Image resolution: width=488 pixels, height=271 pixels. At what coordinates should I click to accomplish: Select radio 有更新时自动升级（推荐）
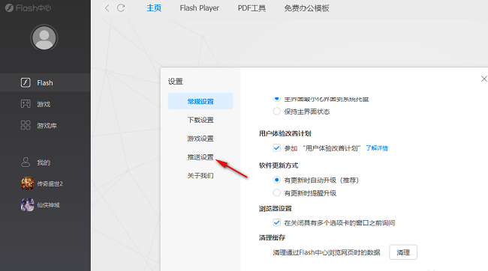[x=276, y=180]
